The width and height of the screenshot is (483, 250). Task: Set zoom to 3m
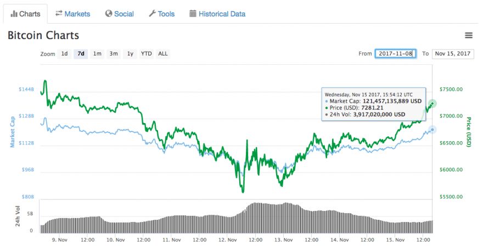(x=114, y=54)
